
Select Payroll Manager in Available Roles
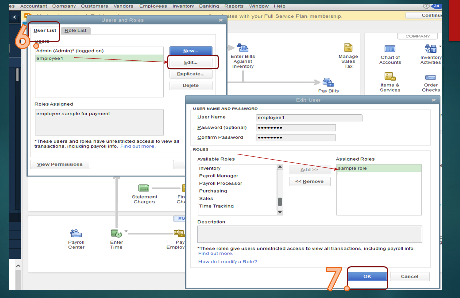click(237, 176)
